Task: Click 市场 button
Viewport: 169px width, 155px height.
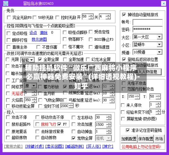Action: pos(159,139)
